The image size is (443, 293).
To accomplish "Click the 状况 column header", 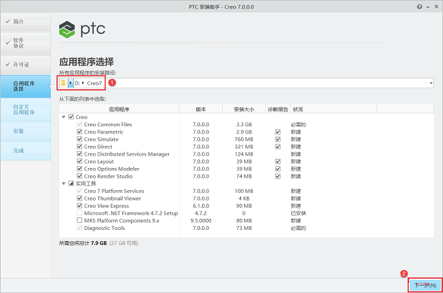I will coord(334,109).
